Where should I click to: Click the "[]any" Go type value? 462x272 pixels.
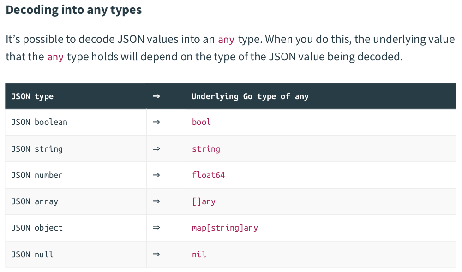click(204, 201)
